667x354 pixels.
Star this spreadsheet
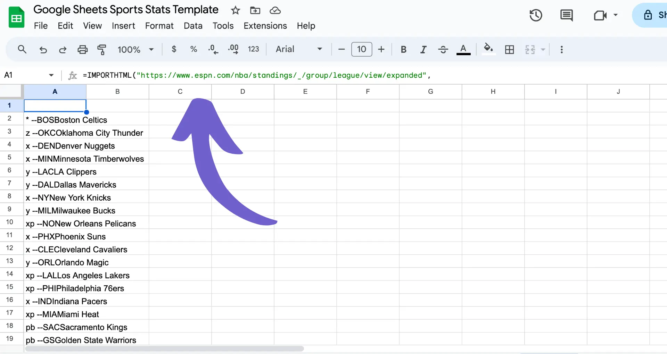click(236, 10)
